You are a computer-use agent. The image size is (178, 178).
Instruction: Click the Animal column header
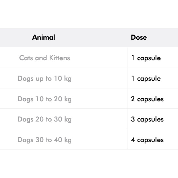coord(44,37)
